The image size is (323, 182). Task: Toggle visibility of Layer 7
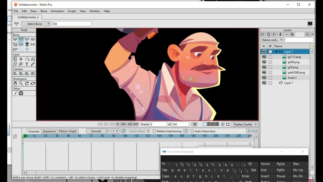pyautogui.click(x=264, y=52)
